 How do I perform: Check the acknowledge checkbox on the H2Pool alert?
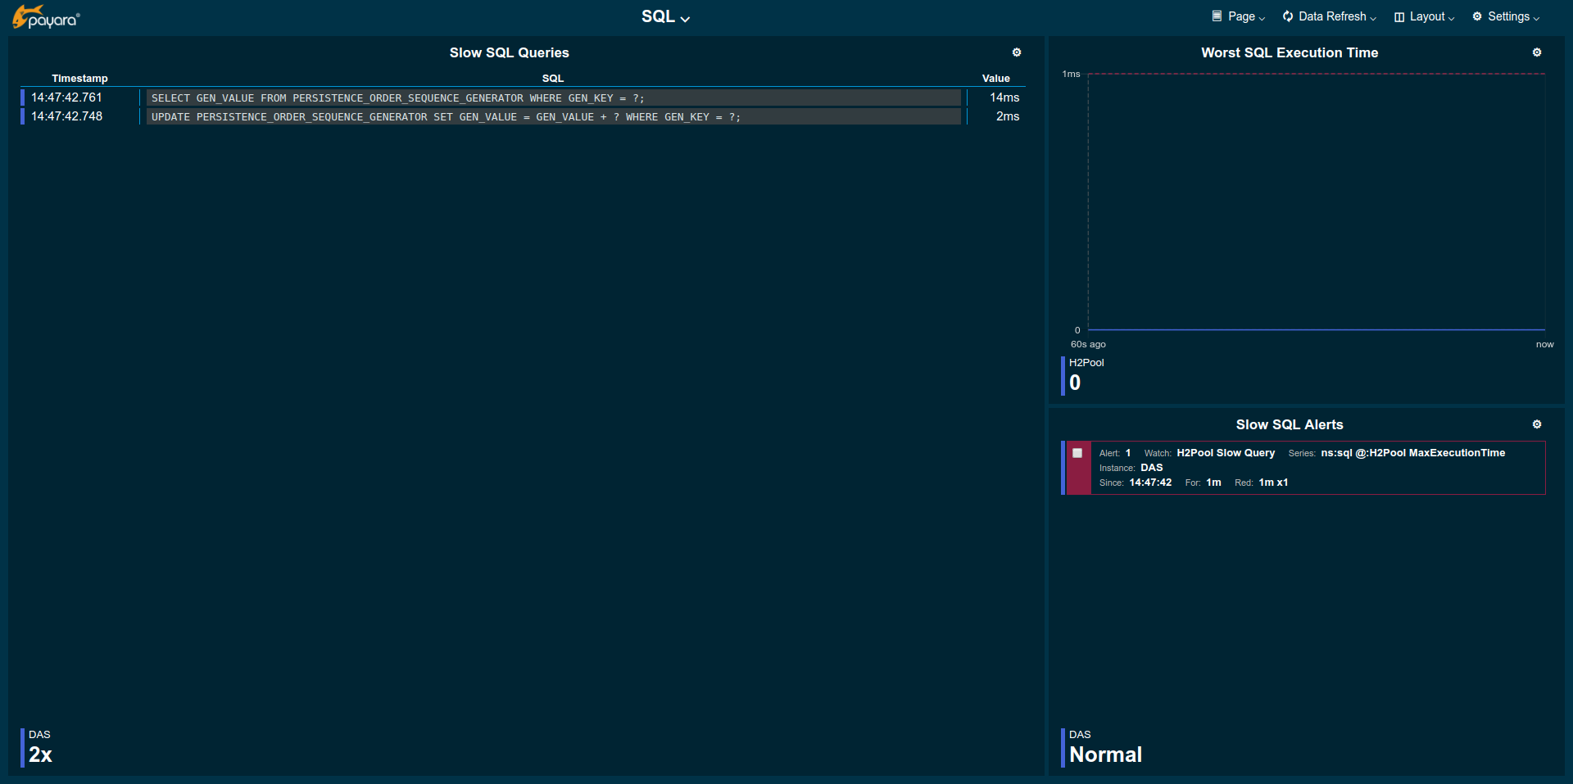pos(1077,452)
